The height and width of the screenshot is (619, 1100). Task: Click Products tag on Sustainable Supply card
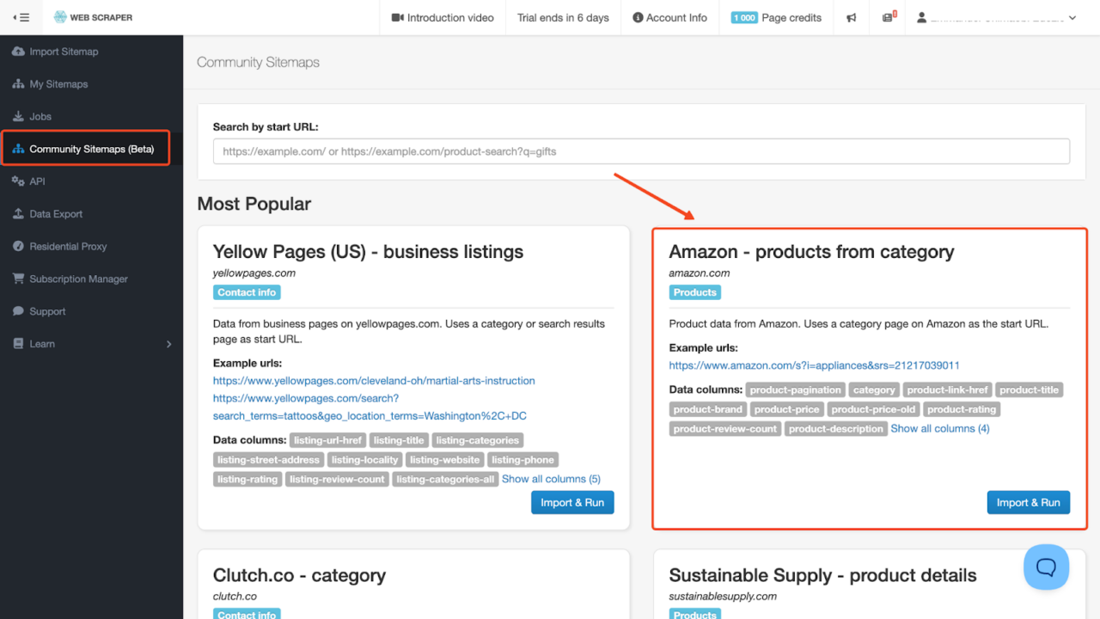point(695,614)
